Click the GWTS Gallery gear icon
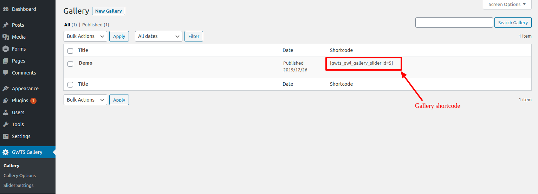The height and width of the screenshot is (194, 538). [x=6, y=152]
